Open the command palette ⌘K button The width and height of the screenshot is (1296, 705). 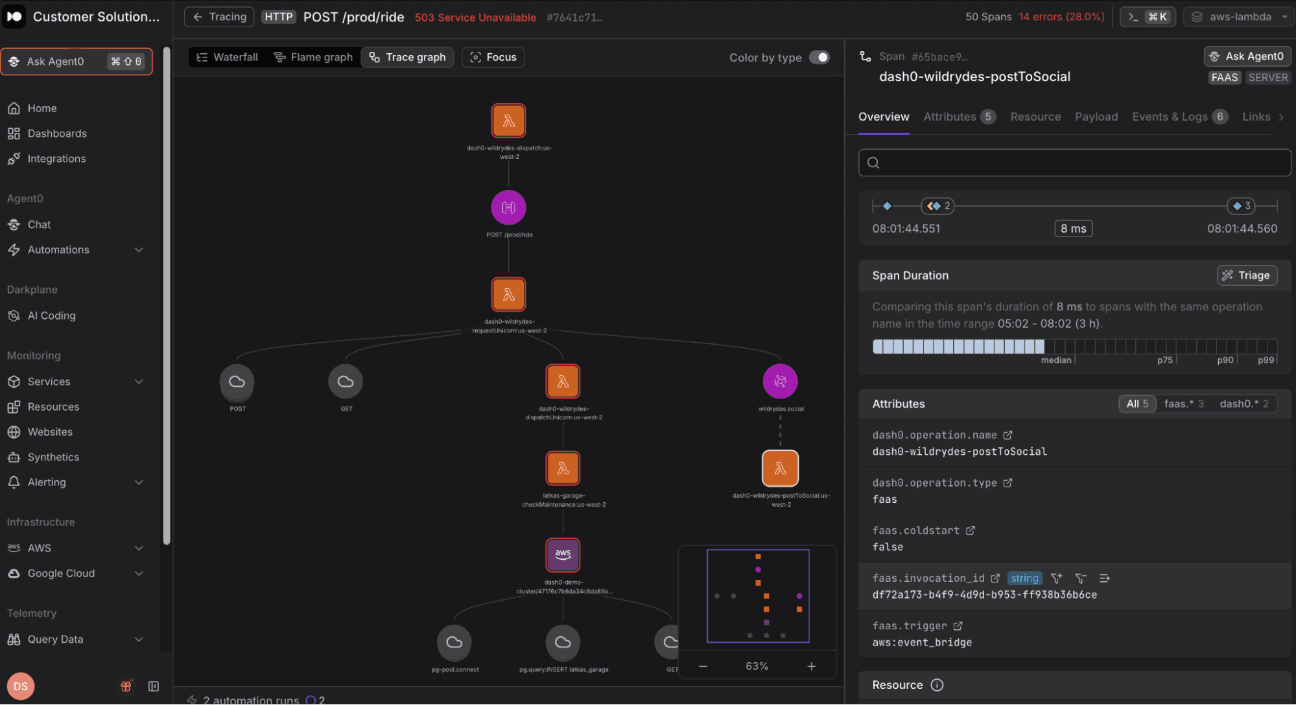[x=1148, y=17]
